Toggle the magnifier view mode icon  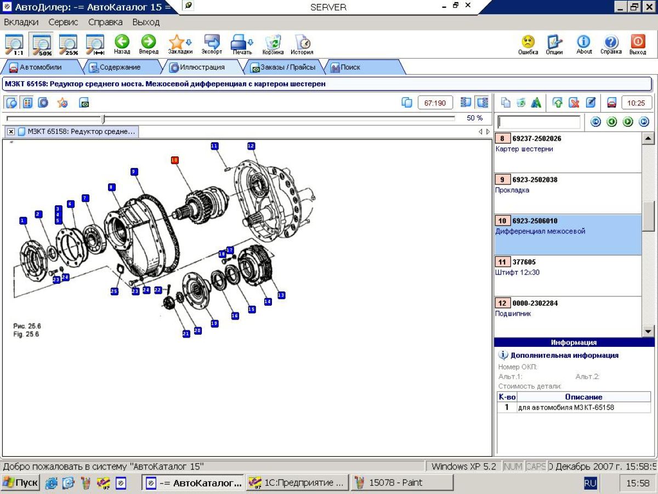tap(12, 103)
